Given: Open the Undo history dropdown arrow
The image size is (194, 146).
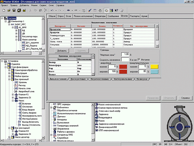Looking at the screenshot, I should point(56,10).
